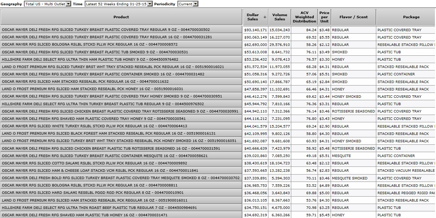Click the sort arrow in Dollar Sales header
The image size is (436, 218).
pyautogui.click(x=265, y=17)
